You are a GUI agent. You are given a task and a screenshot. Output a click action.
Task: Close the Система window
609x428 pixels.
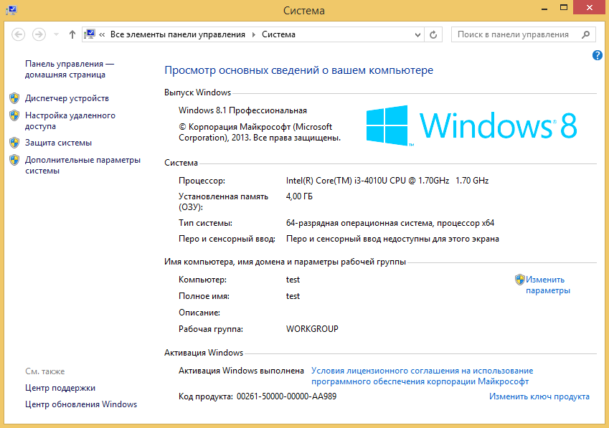tap(590, 8)
